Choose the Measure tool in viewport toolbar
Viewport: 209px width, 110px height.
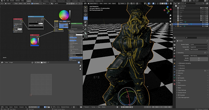(86, 33)
